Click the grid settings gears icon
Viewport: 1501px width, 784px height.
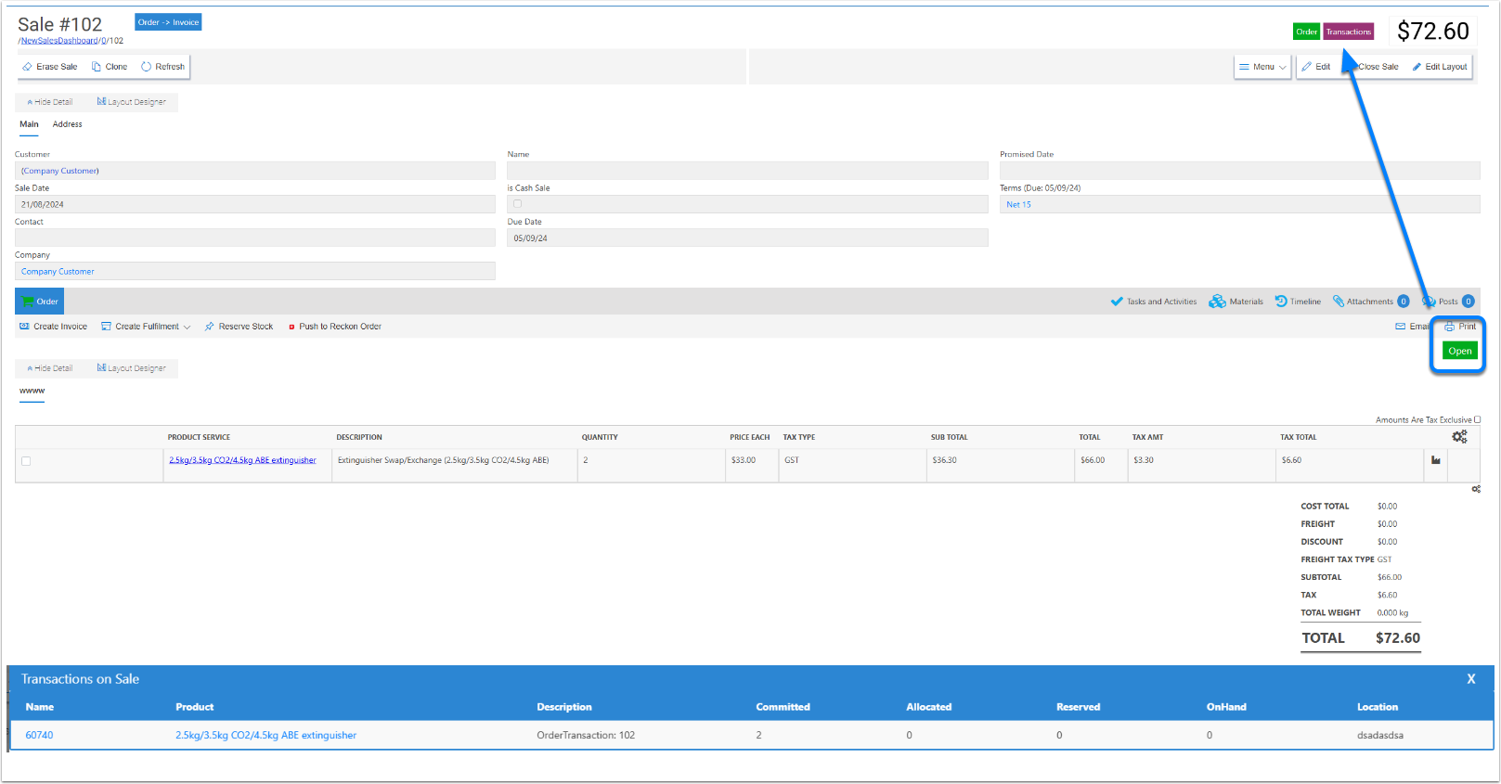tap(1459, 436)
